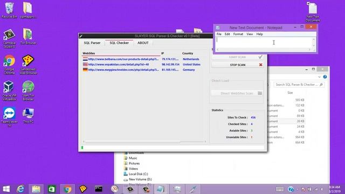
Task: Select the SQL Checker tab
Action: point(119,43)
